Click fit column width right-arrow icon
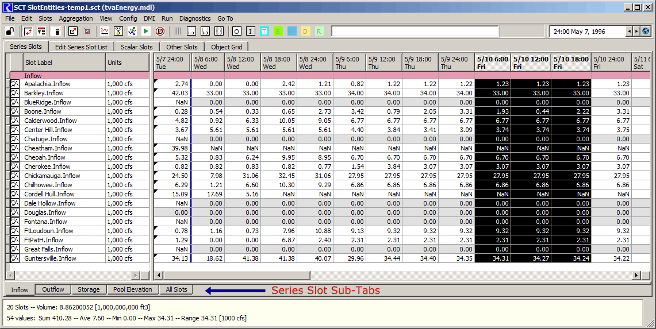656x329 pixels. point(191,32)
